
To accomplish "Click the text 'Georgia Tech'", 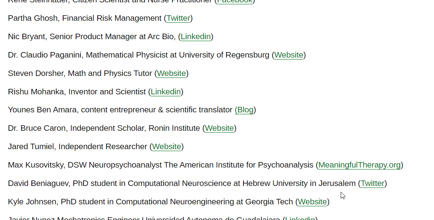I will (x=269, y=202).
